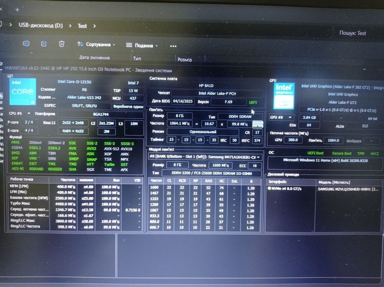Viewport: 384px width, 287px height.
Task: Click the GPU 300.0 current clock field
Action: click(x=293, y=140)
